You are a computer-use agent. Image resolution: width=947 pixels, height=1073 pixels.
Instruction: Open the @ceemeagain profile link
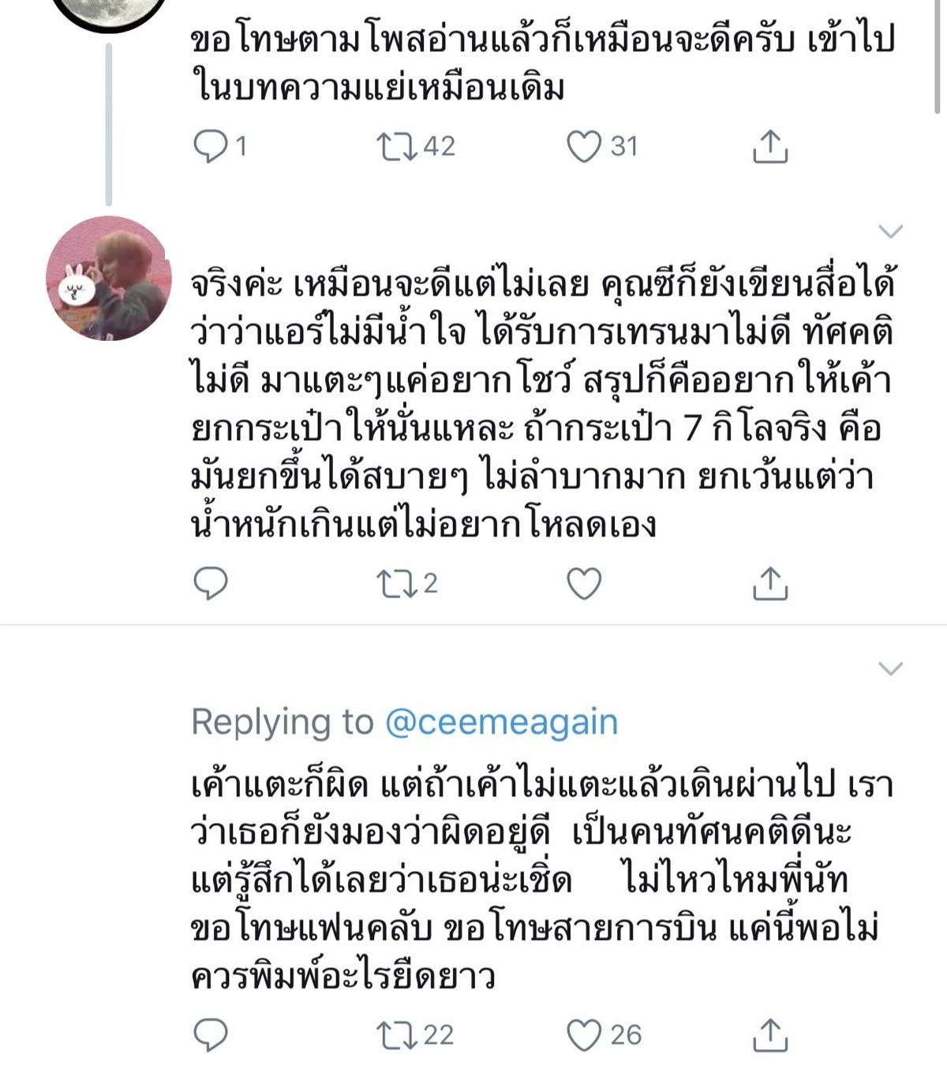pos(500,720)
